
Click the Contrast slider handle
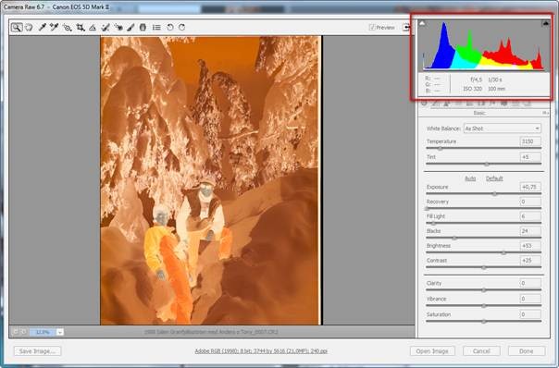(x=484, y=267)
